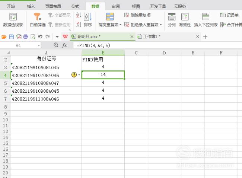The image size is (242, 178).
Task: Open the 有效性 data validation tool
Action: [x=185, y=20]
